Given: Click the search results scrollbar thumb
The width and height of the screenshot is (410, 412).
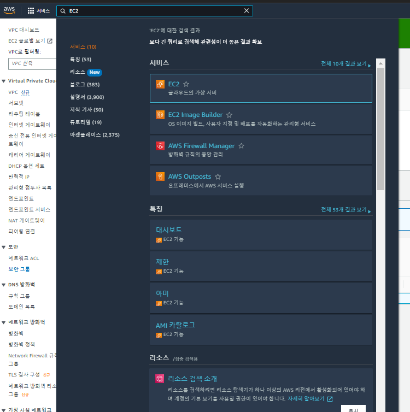Looking at the screenshot, I should pos(380,129).
